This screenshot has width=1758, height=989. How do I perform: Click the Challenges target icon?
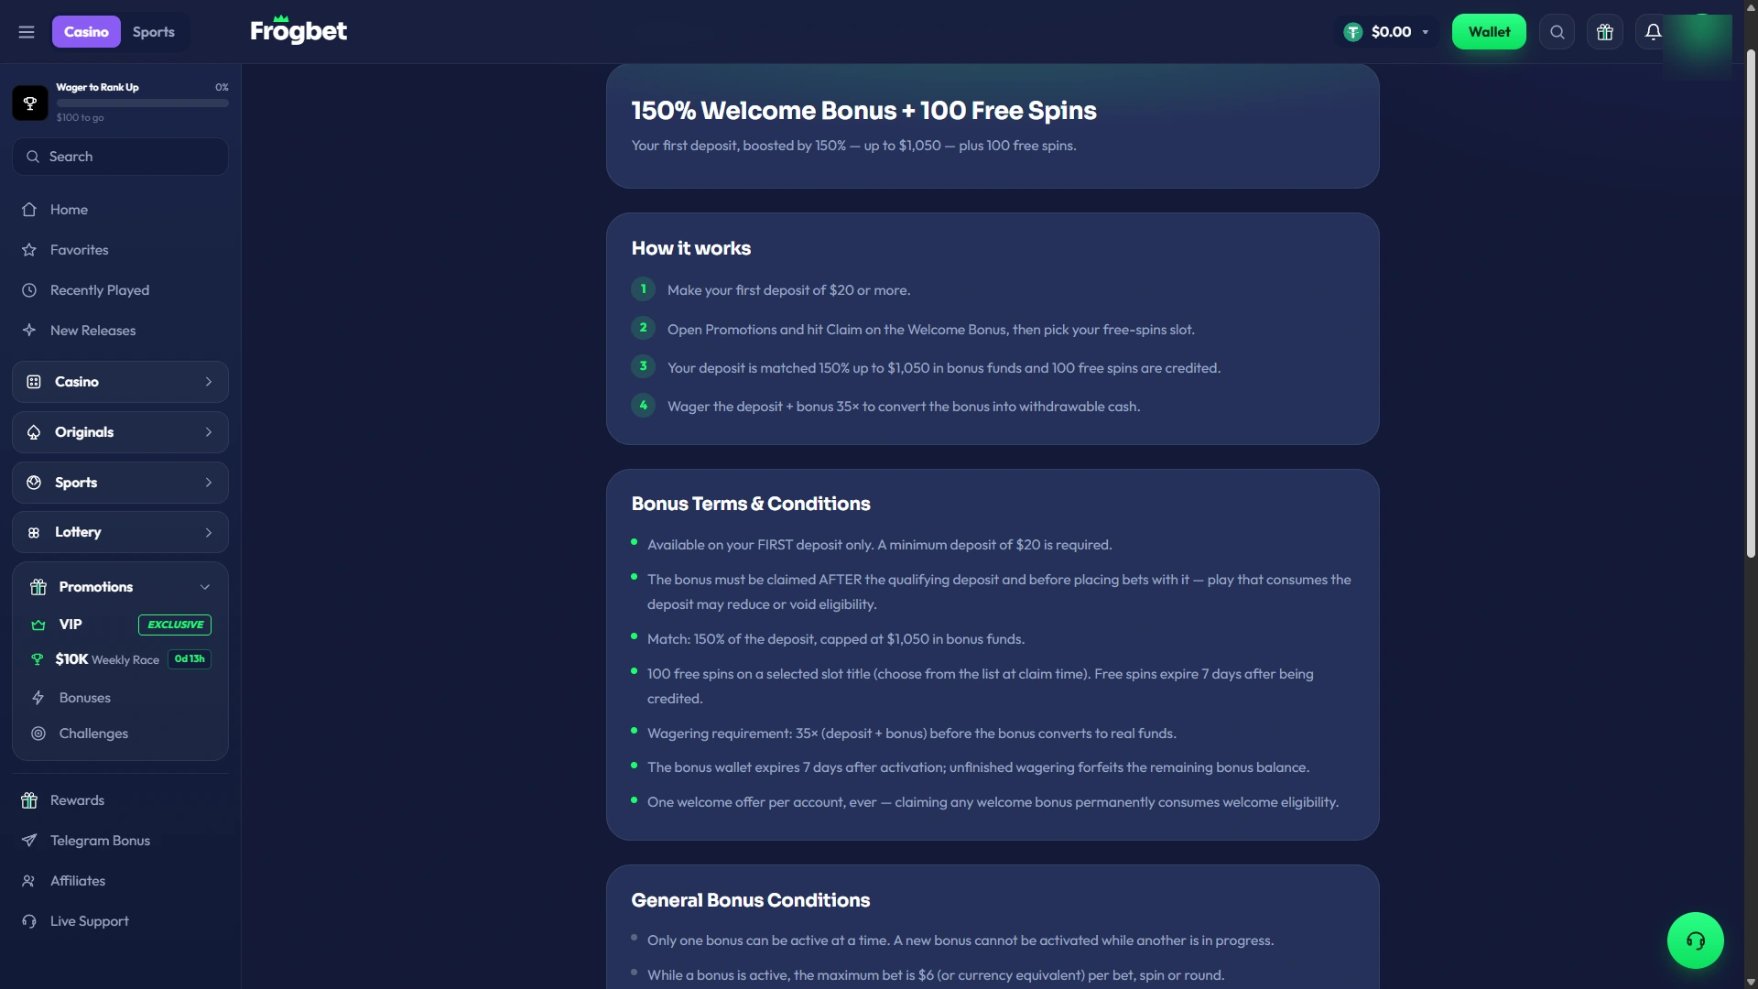[x=38, y=734]
